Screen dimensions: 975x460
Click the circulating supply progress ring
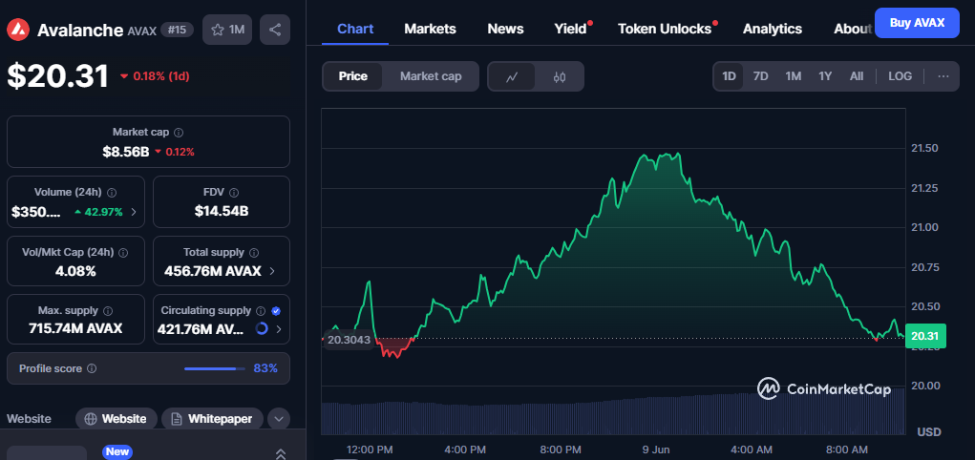(262, 329)
